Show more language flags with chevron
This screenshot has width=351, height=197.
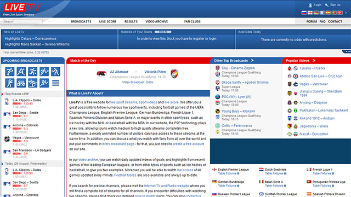(346, 13)
